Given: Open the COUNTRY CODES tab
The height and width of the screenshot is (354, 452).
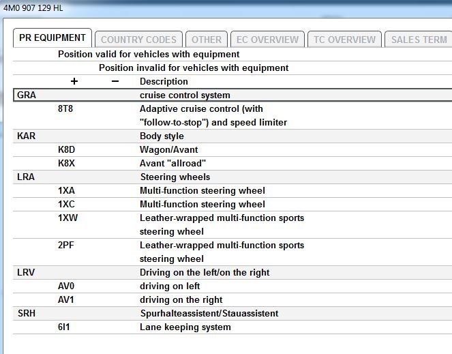Looking at the screenshot, I should click(138, 40).
